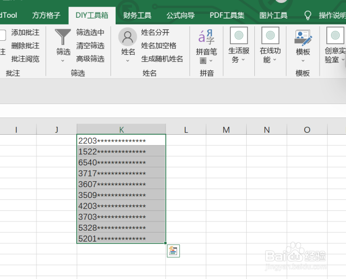Viewport: 346px width, 279px height.
Task: Click the funnel 筛选 icon
Action: [63, 37]
